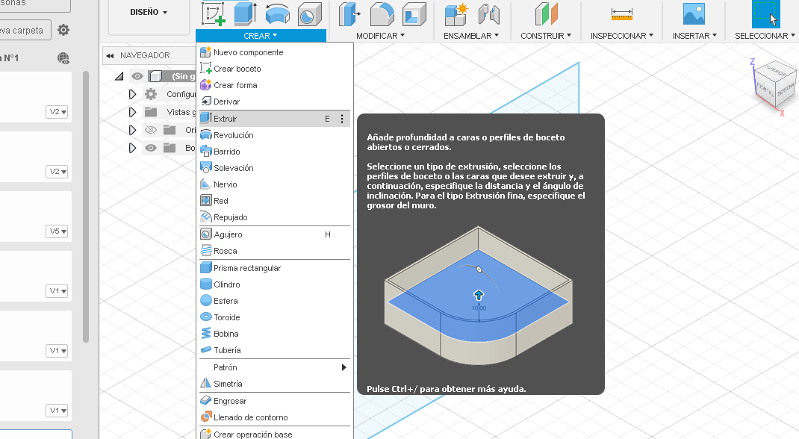
Task: Open the SELECCIONAR dropdown menu
Action: click(x=765, y=36)
